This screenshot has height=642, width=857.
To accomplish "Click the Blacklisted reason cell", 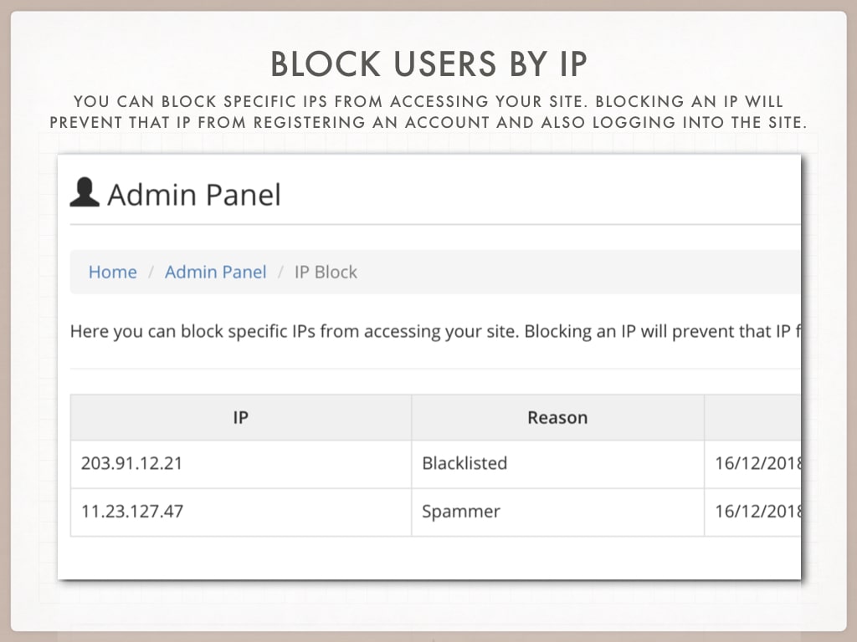I will pyautogui.click(x=557, y=463).
